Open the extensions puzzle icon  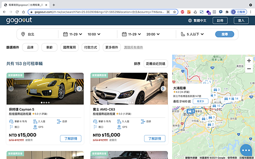coord(227,12)
